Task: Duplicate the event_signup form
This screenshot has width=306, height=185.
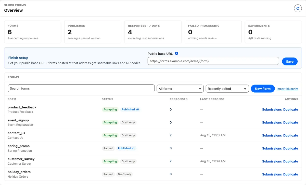Action: [291, 122]
